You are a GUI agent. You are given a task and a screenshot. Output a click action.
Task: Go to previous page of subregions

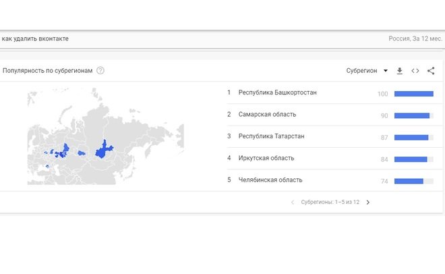[x=293, y=202]
